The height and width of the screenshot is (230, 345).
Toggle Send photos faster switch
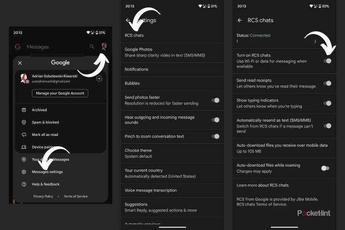(215, 100)
